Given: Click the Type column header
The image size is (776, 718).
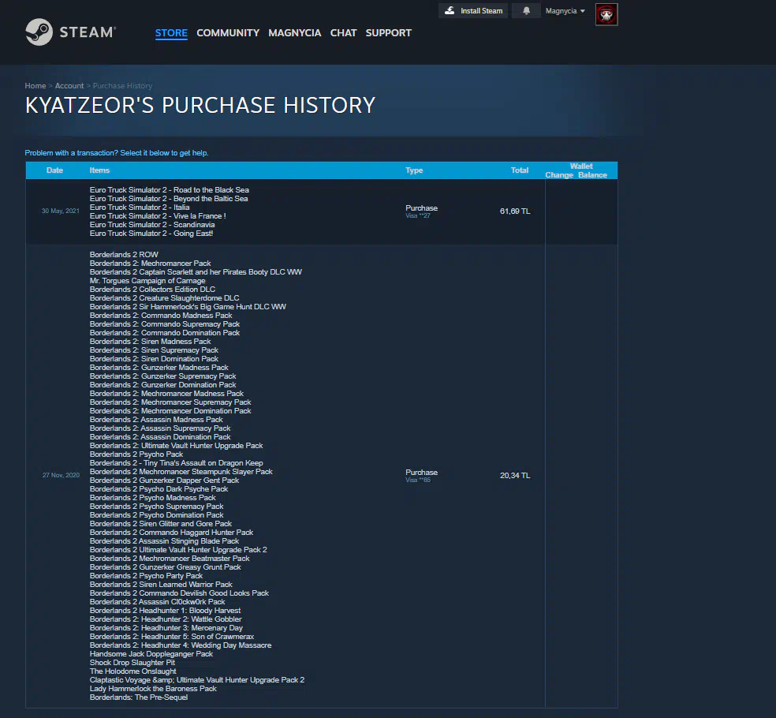Looking at the screenshot, I should click(414, 170).
